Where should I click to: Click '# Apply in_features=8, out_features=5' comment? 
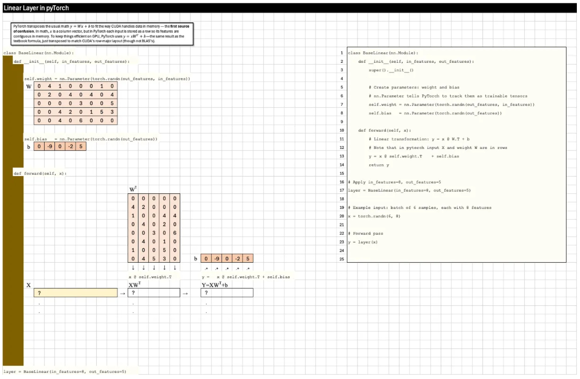pyautogui.click(x=395, y=182)
